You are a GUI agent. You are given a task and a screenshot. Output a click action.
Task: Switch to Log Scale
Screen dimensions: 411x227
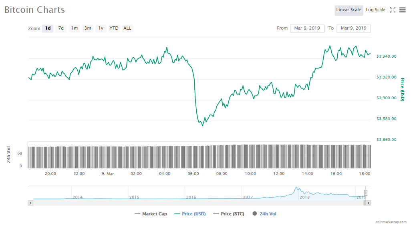coord(375,10)
